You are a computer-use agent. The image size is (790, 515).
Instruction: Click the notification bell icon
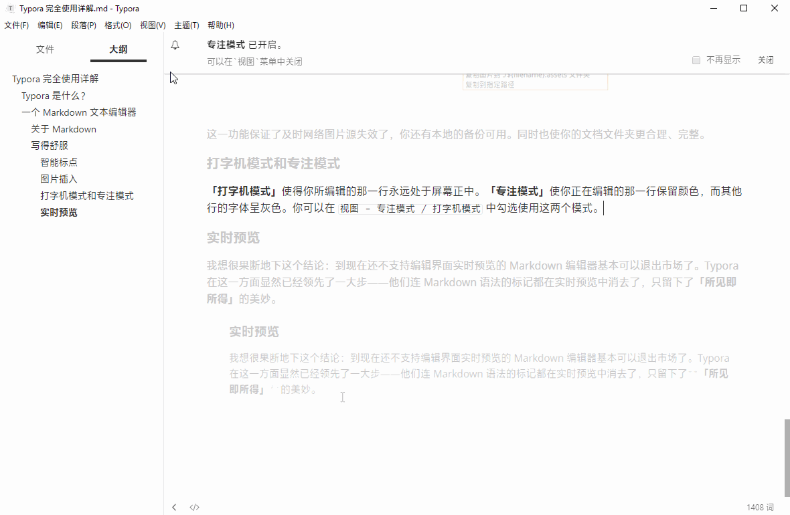[174, 44]
